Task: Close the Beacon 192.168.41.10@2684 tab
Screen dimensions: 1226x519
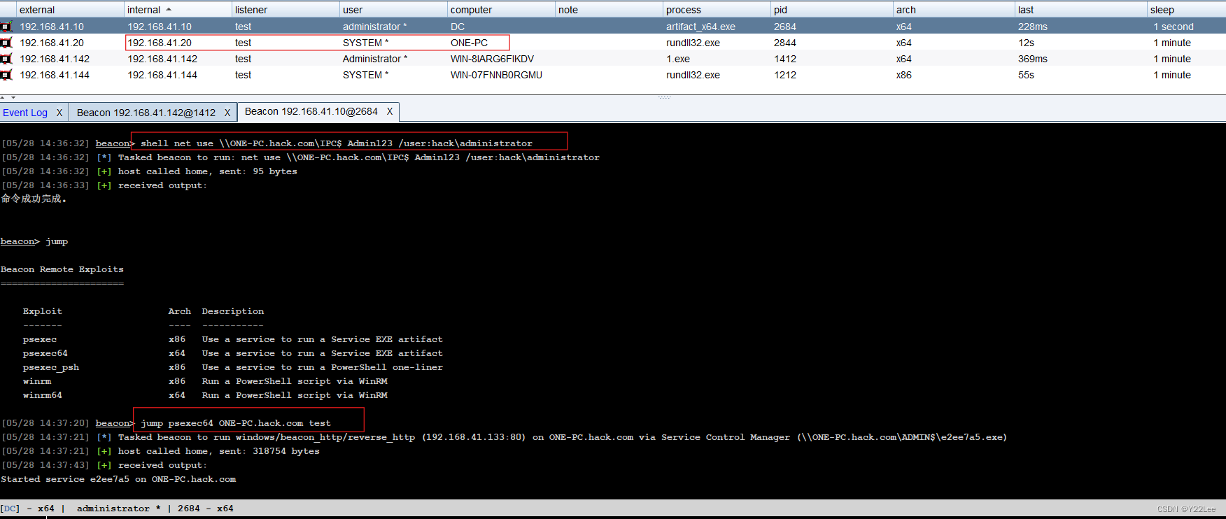Action: [390, 111]
